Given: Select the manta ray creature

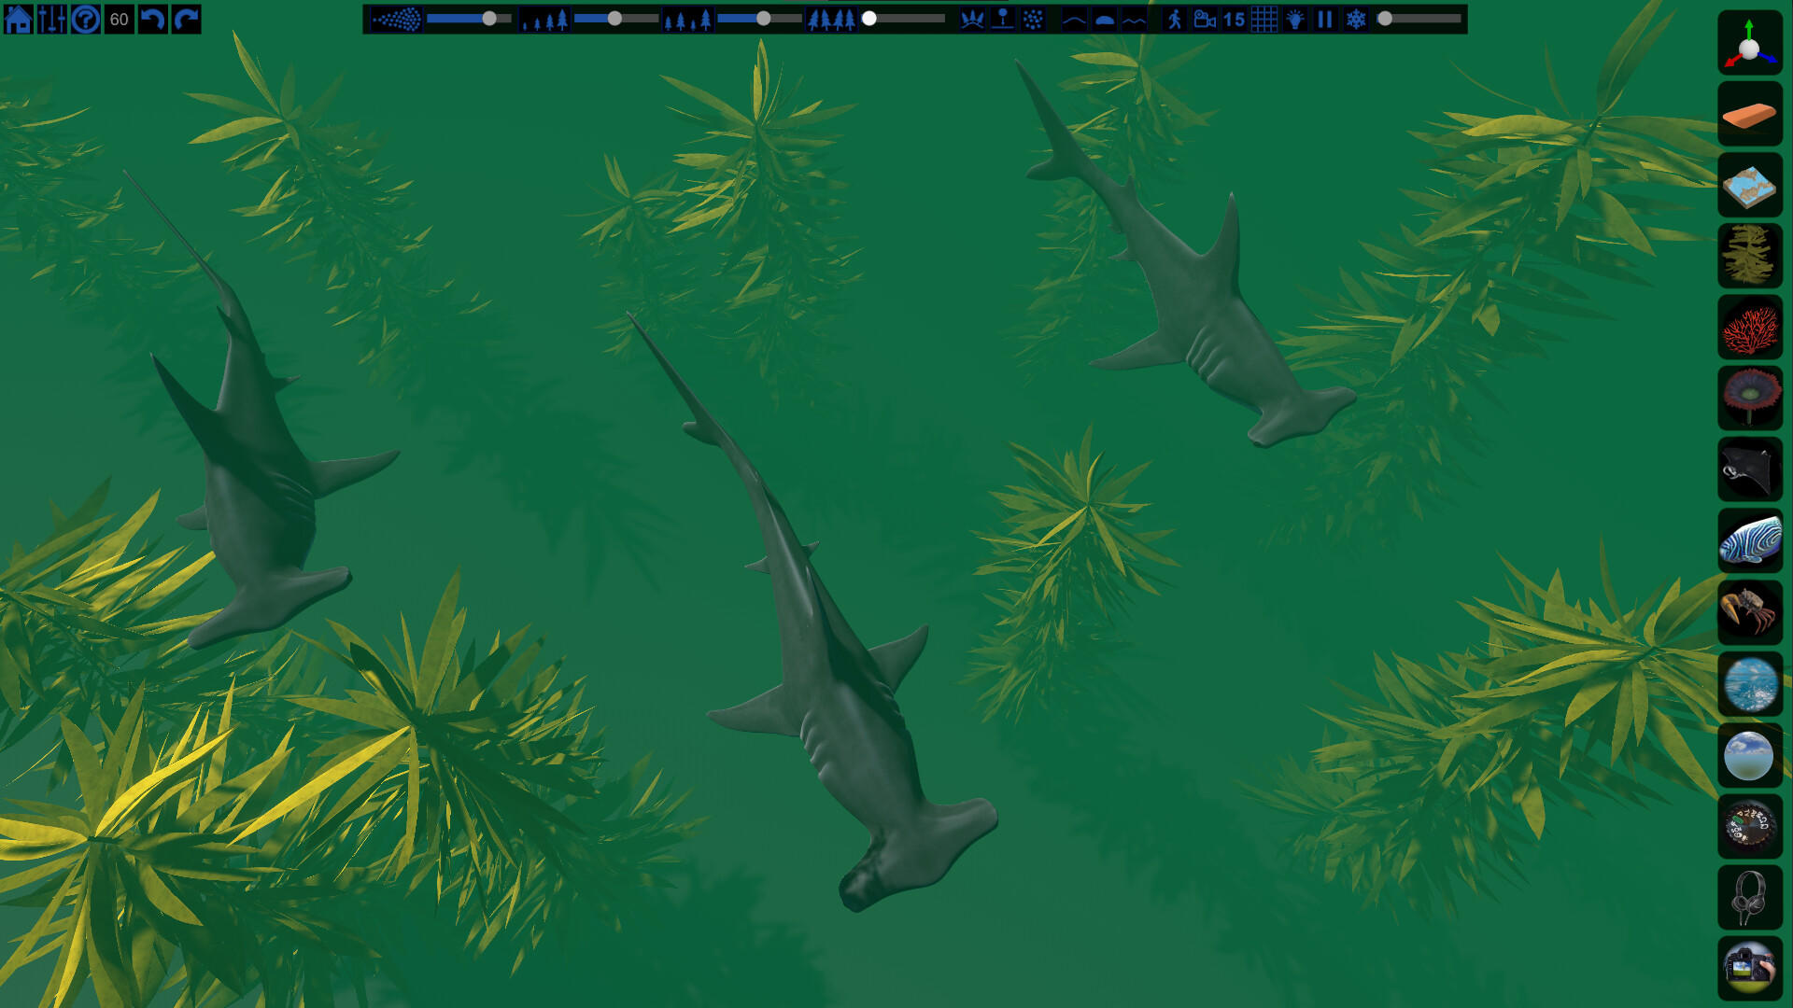Looking at the screenshot, I should [x=1750, y=469].
